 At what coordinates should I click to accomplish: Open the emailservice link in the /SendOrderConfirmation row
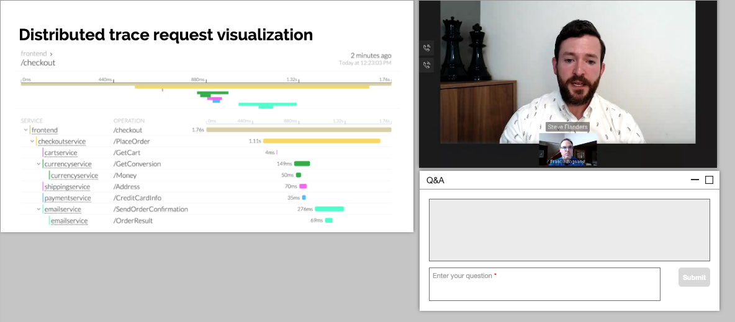point(63,209)
